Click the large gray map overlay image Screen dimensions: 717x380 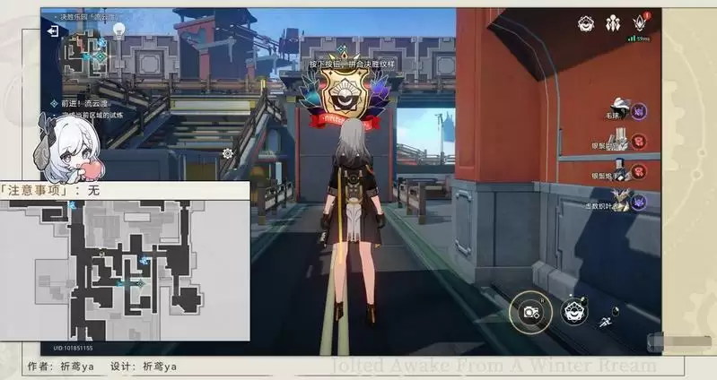coord(124,269)
